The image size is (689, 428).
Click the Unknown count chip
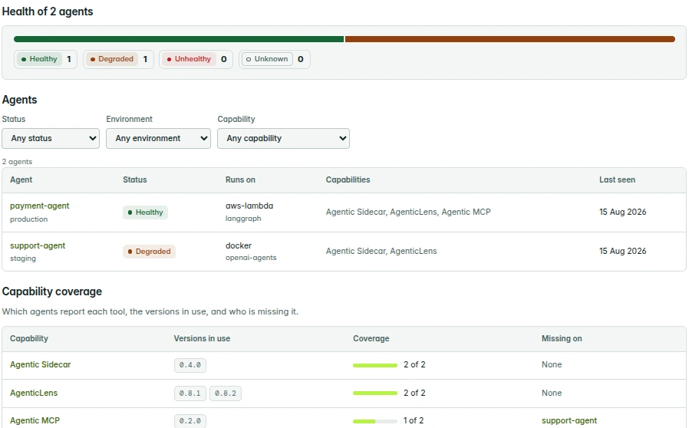pos(275,59)
